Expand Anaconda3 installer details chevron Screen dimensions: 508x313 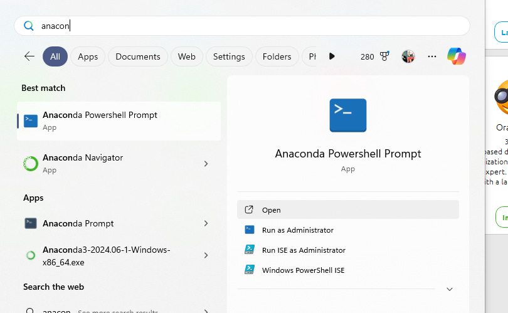(206, 255)
